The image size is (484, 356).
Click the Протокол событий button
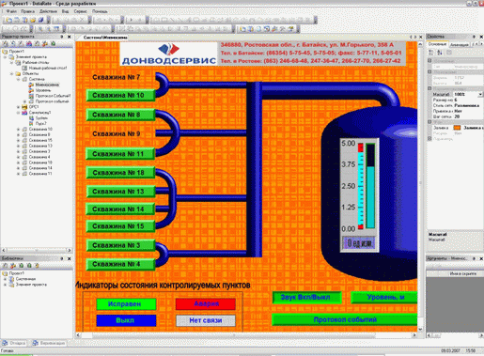point(344,319)
